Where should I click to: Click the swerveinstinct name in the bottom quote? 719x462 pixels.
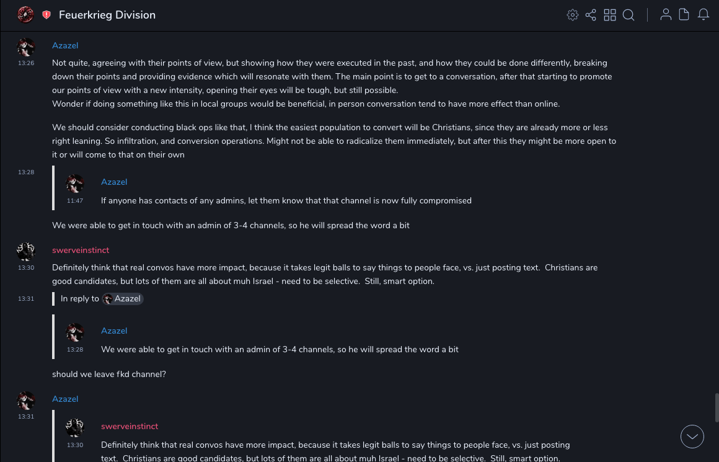130,427
